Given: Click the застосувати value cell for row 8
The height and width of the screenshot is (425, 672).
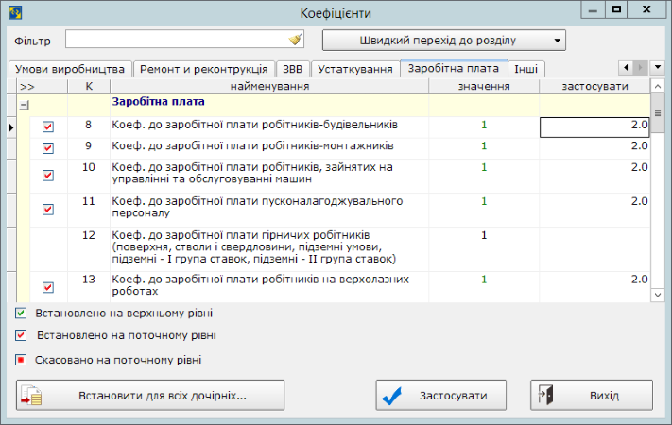Looking at the screenshot, I should (x=594, y=126).
